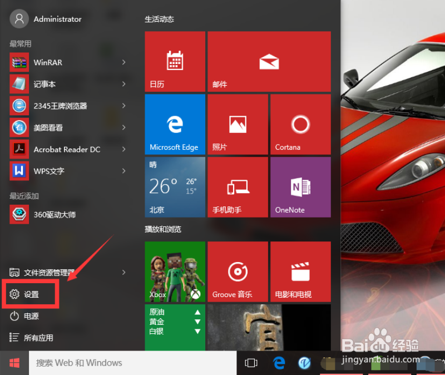Expand 美图看看 jump list arrow

[123, 127]
